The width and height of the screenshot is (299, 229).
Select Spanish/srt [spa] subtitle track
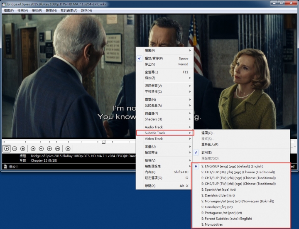pyautogui.click(x=241, y=190)
